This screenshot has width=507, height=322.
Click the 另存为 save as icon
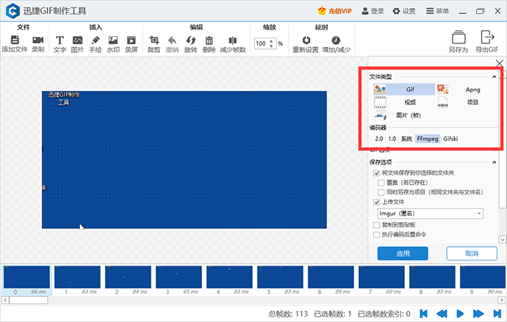click(x=457, y=41)
